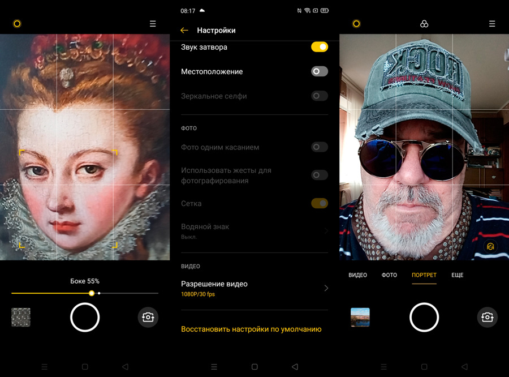Go back using the arrow next to Настройки
This screenshot has height=377, width=509.
[x=184, y=30]
